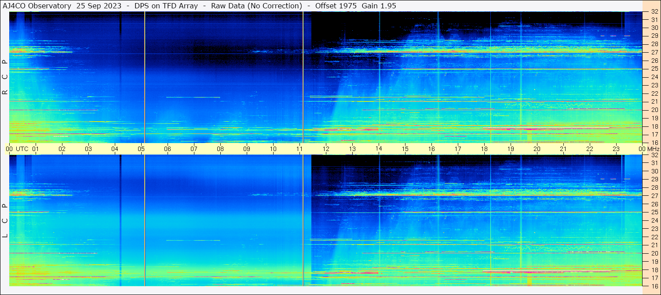Click the 21 MHz tick on the lower LCP scale
This screenshot has height=295, width=661.
654,245
